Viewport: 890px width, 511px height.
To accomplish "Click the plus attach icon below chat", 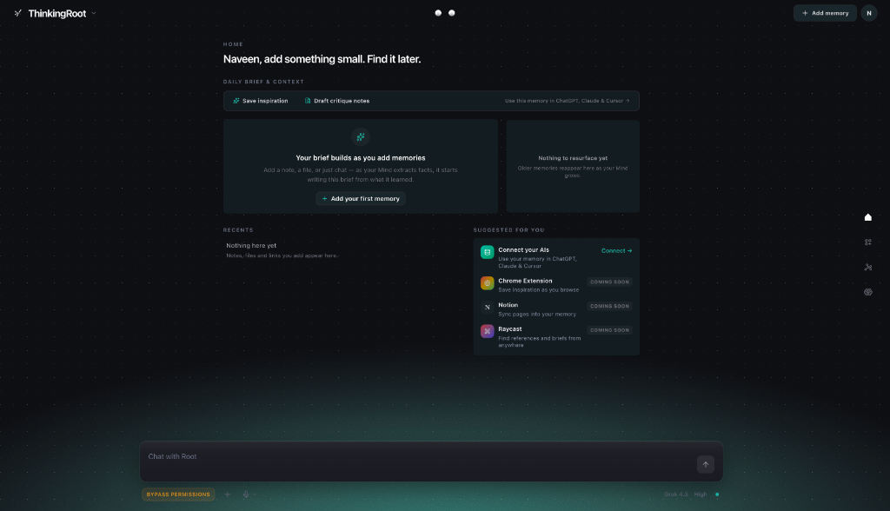I will point(228,494).
